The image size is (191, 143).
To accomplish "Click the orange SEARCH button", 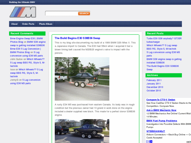I will pos(84,13).
